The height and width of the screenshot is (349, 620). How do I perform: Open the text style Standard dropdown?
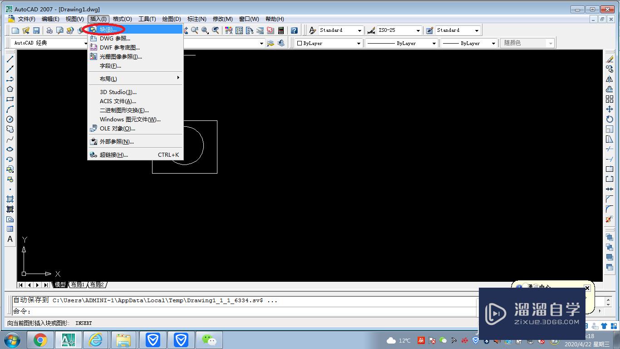click(340, 30)
